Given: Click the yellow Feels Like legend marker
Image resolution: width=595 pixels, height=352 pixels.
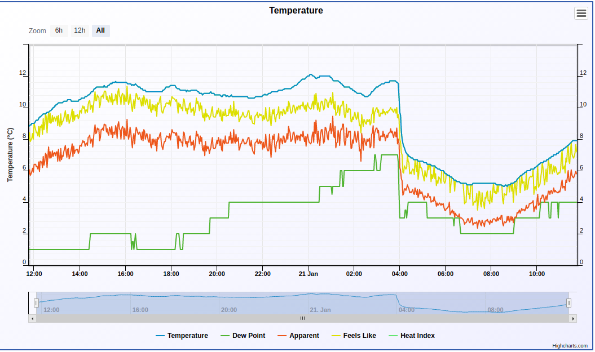Looking at the screenshot, I should [x=335, y=336].
